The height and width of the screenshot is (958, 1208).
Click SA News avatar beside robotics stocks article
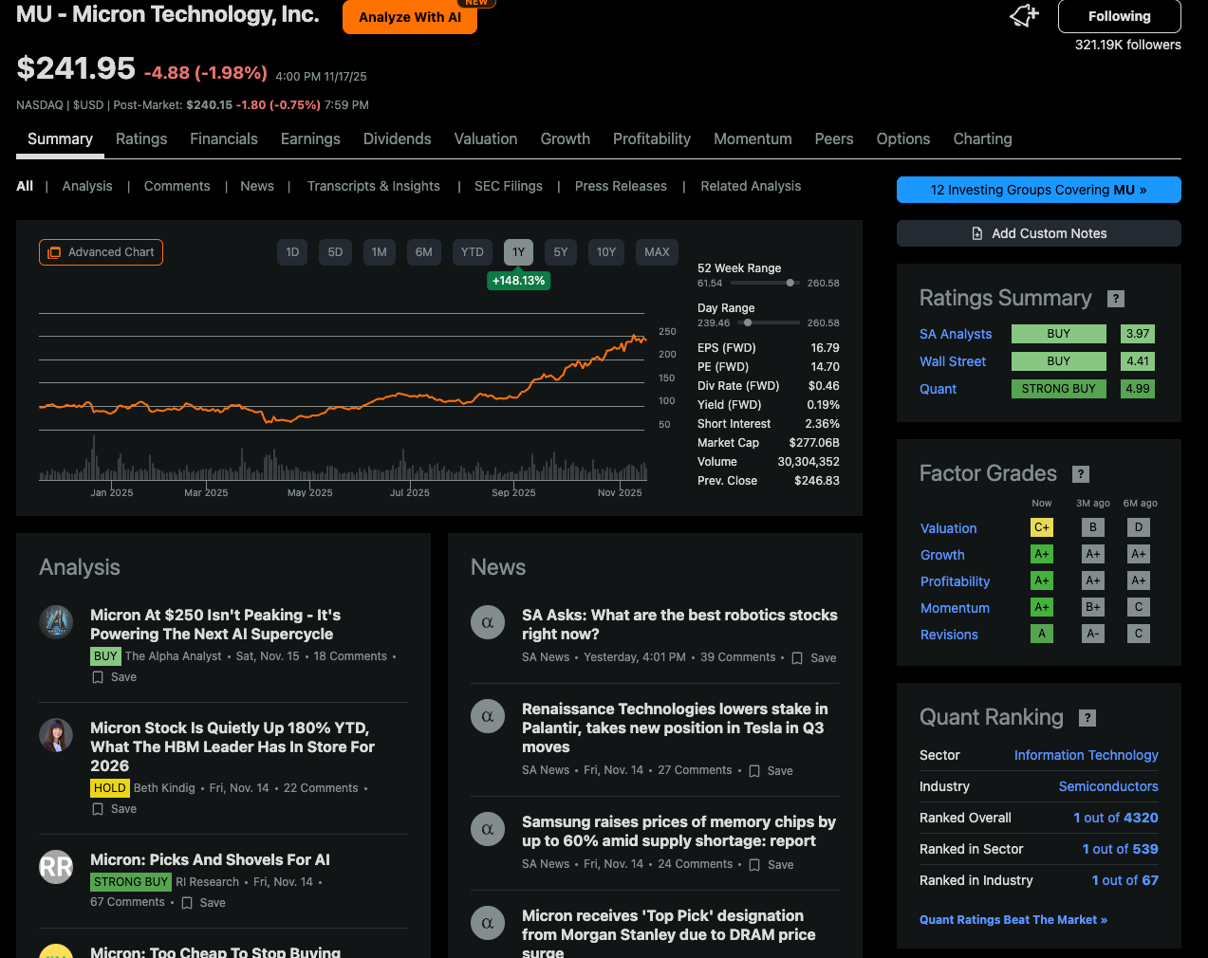[x=488, y=622]
